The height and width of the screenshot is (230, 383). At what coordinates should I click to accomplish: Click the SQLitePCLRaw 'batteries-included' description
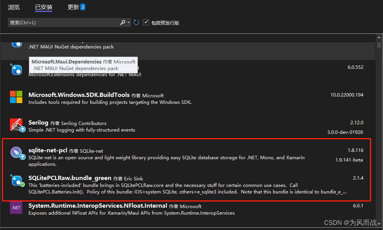pos(187,188)
